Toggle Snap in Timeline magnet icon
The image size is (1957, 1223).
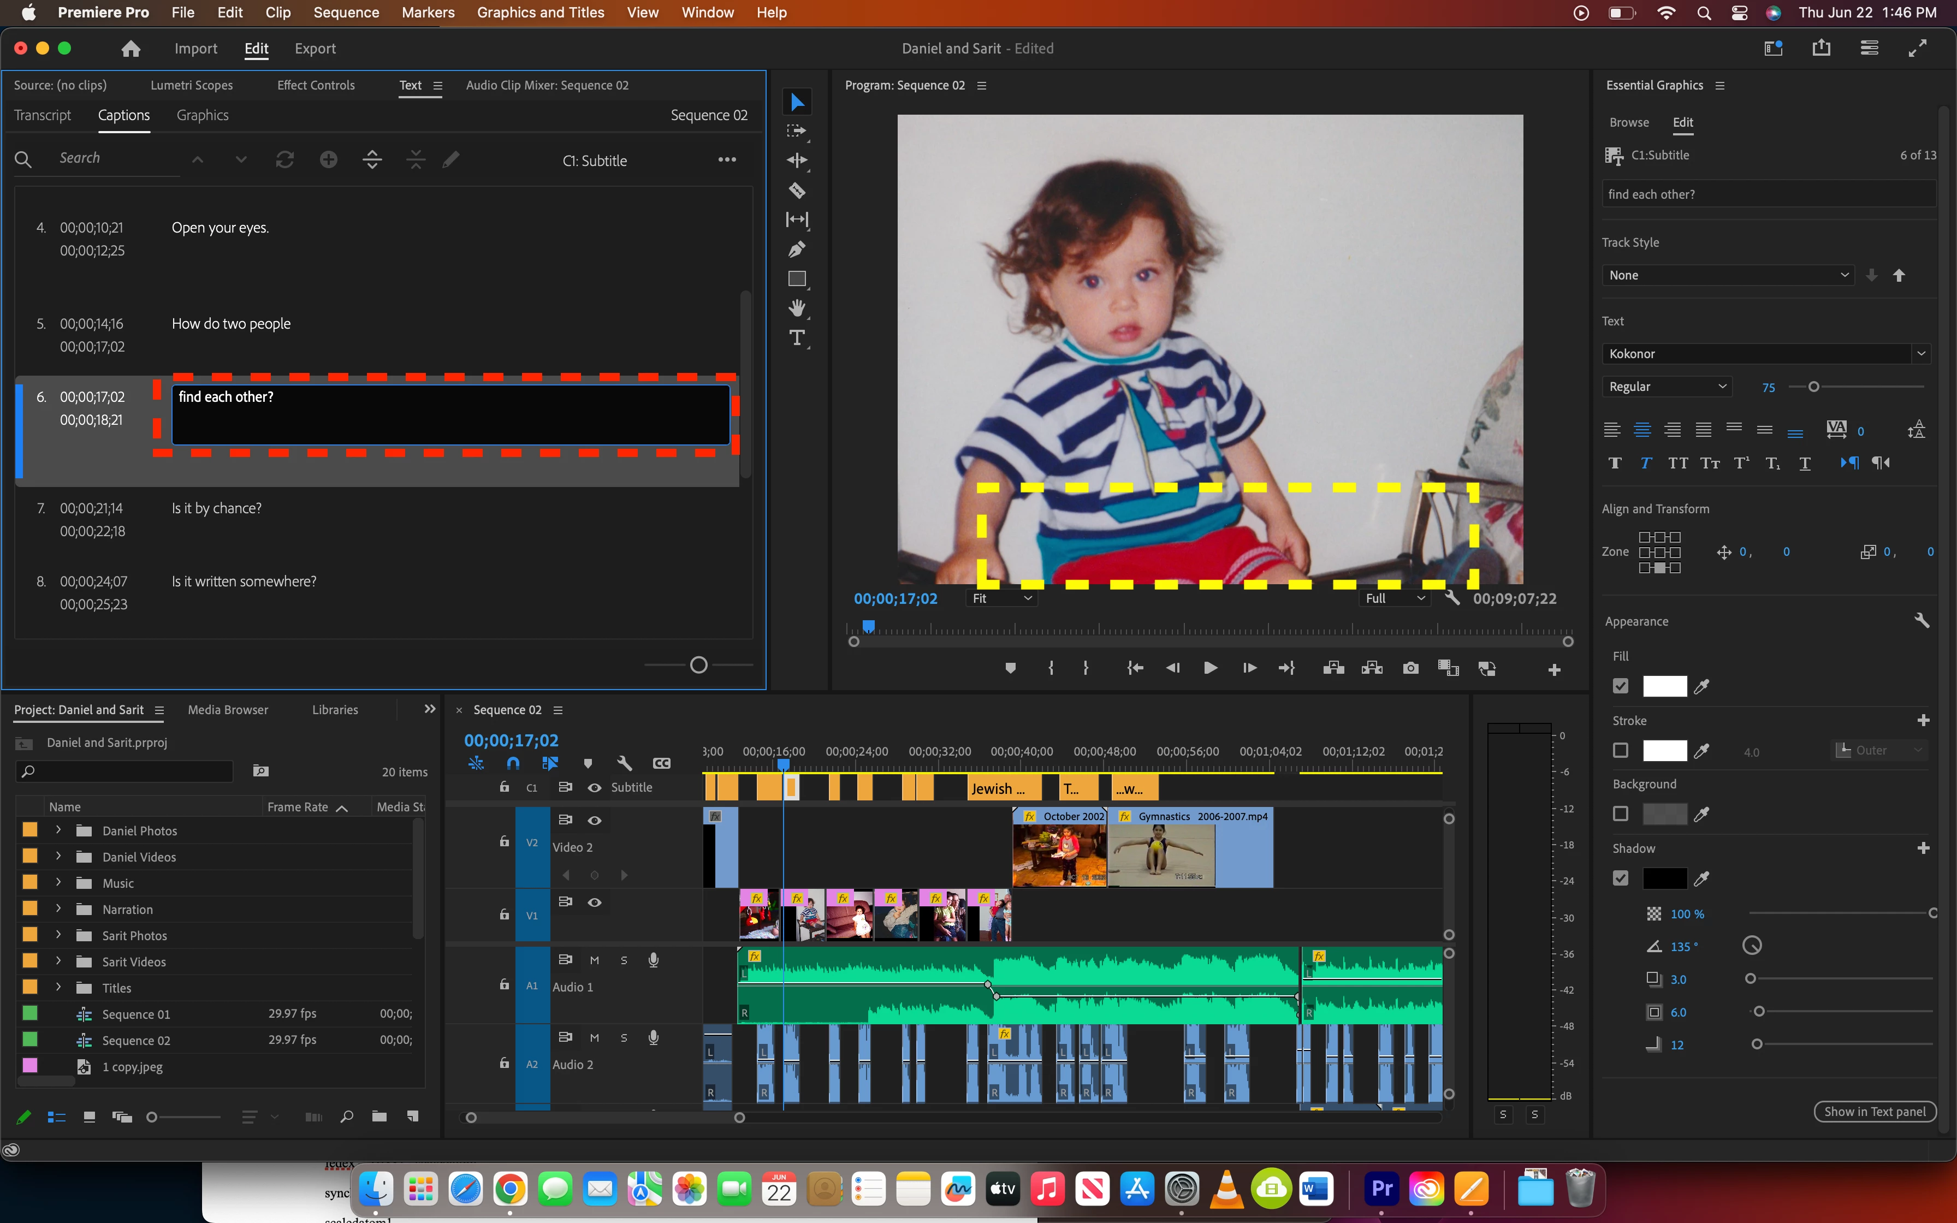[513, 763]
